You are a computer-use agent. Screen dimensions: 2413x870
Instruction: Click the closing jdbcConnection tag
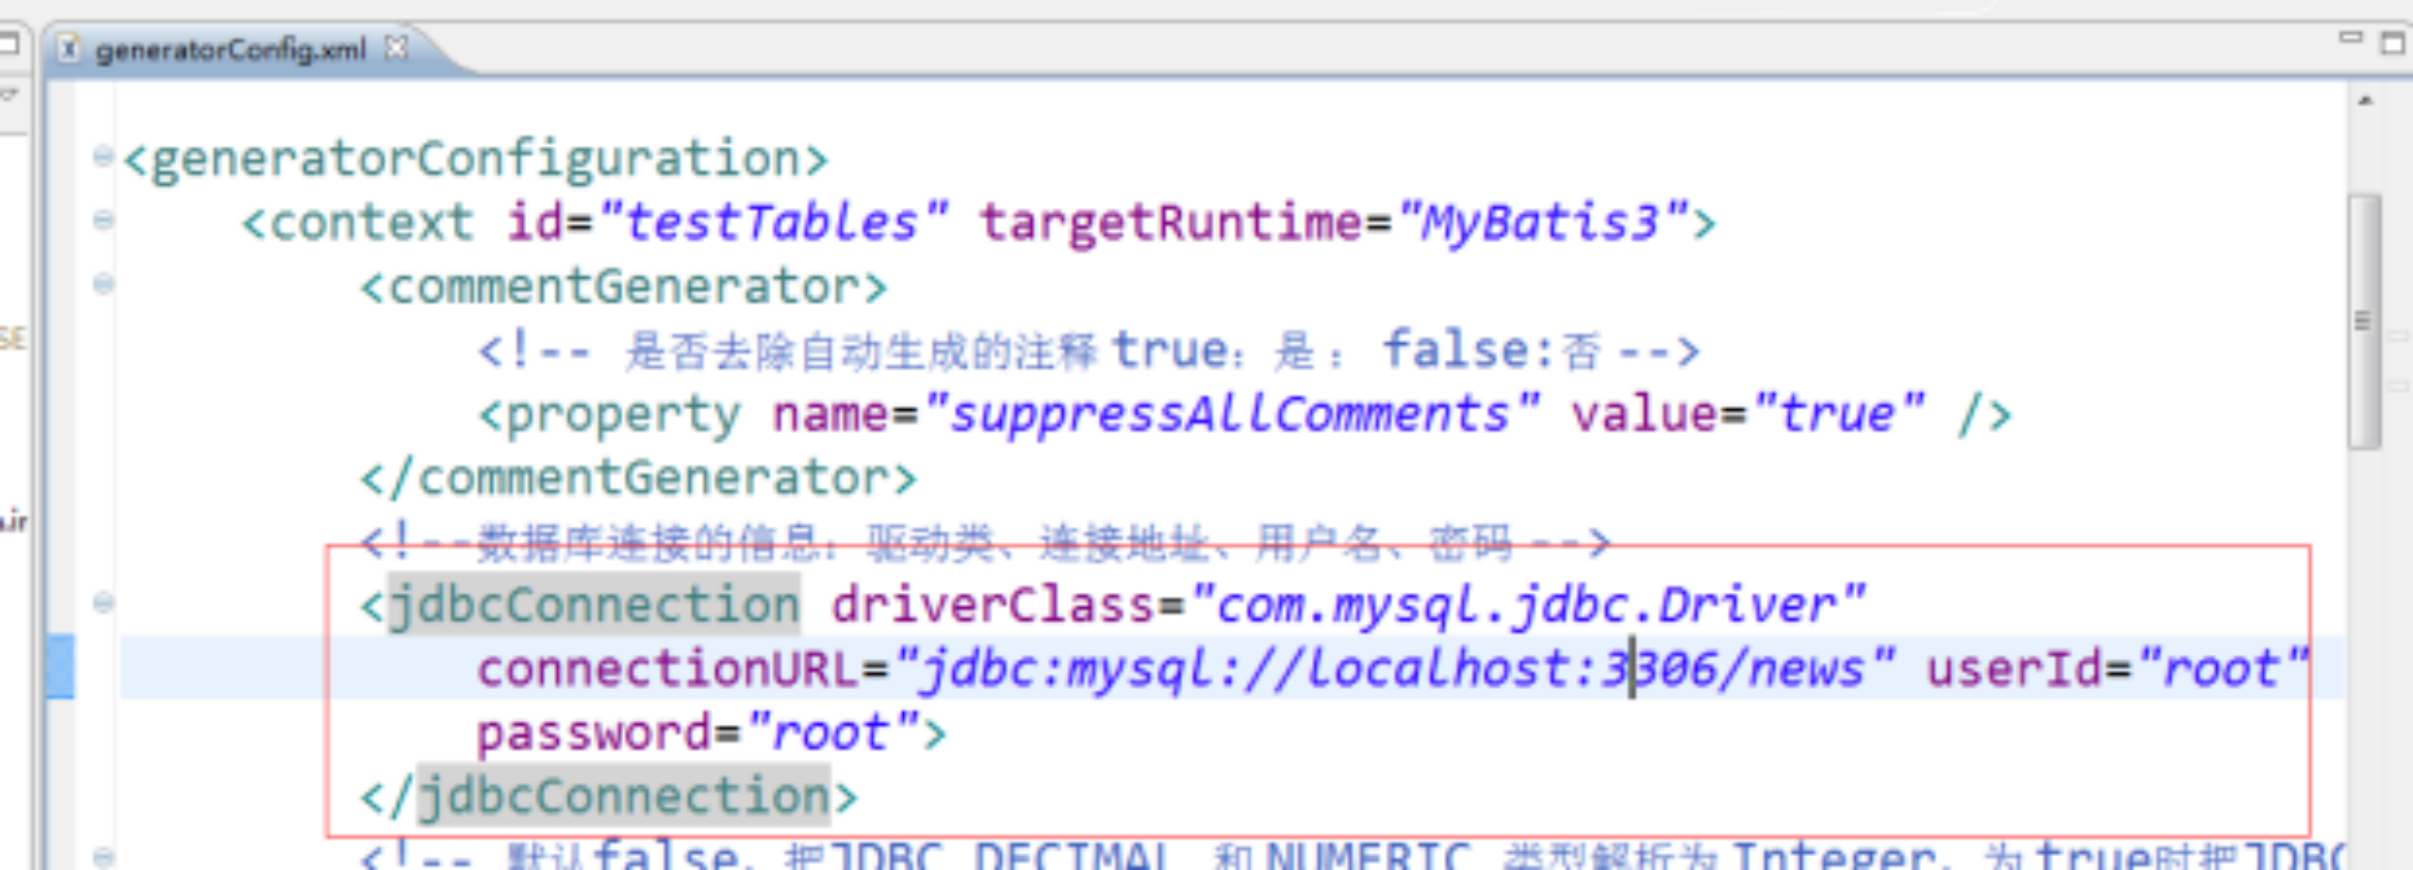[609, 796]
